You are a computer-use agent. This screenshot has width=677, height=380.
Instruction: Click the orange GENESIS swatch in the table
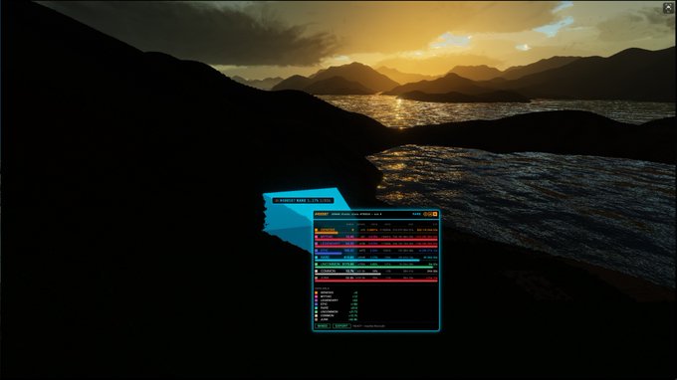316,230
